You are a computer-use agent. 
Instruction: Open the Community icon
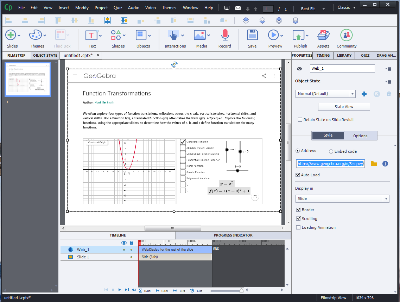tap(347, 35)
